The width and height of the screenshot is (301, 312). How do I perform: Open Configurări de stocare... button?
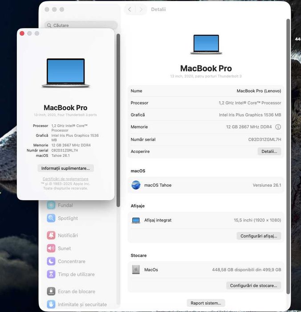click(253, 286)
